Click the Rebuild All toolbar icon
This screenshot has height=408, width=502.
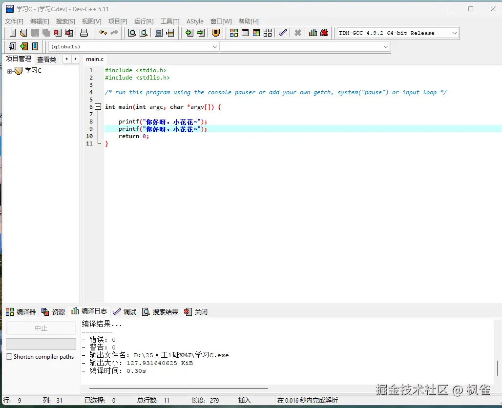point(268,33)
